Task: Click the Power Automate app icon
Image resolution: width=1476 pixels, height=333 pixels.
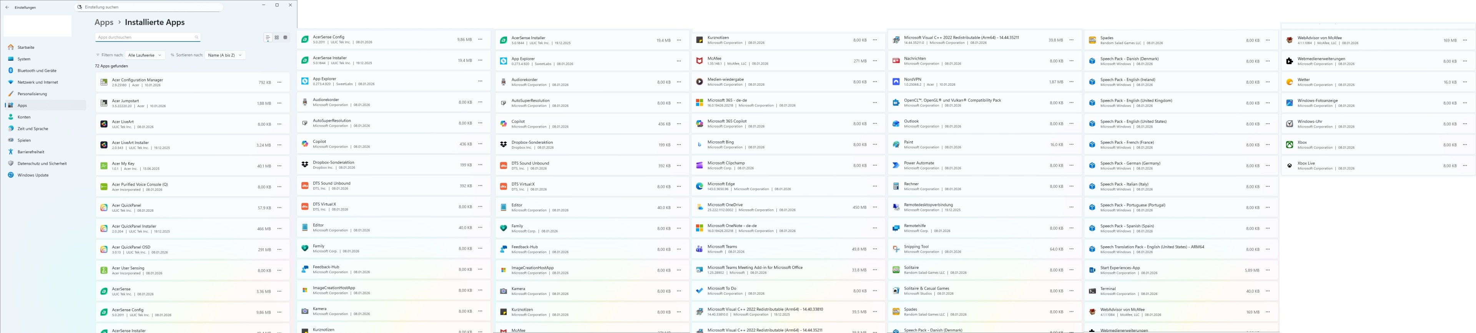Action: (x=896, y=166)
